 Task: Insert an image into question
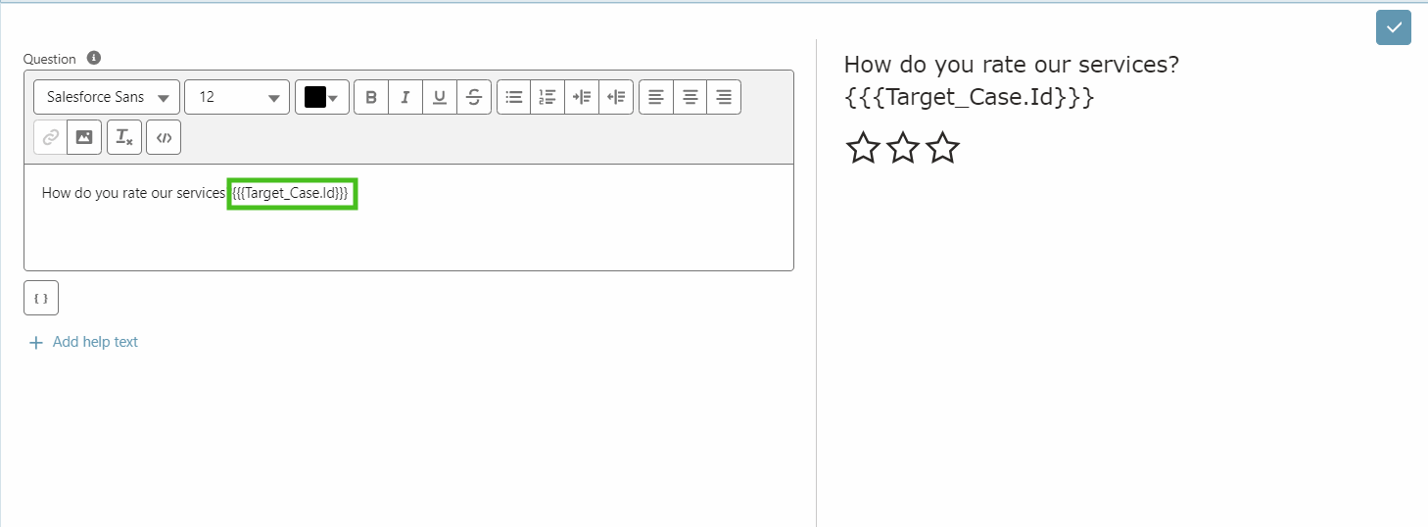click(84, 137)
